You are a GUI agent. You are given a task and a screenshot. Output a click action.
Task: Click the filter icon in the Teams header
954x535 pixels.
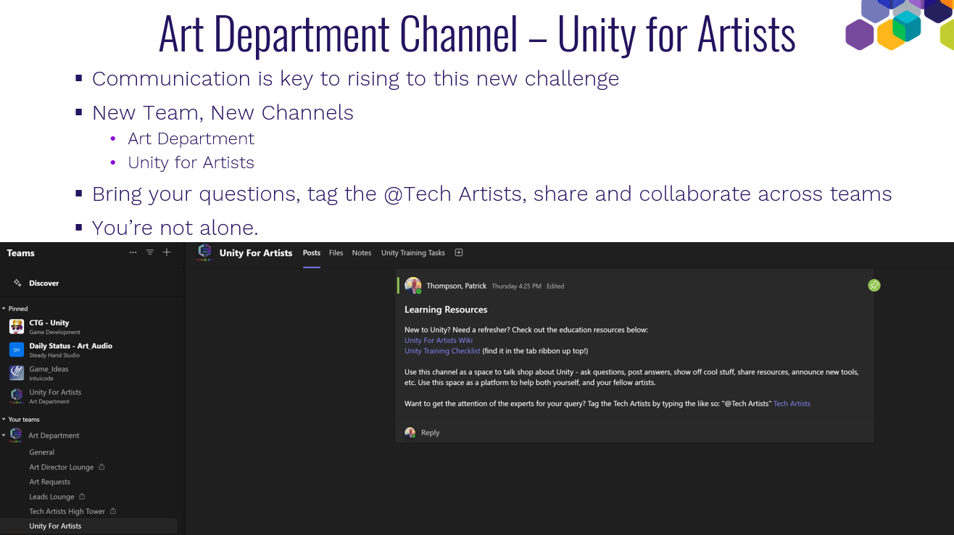point(150,252)
